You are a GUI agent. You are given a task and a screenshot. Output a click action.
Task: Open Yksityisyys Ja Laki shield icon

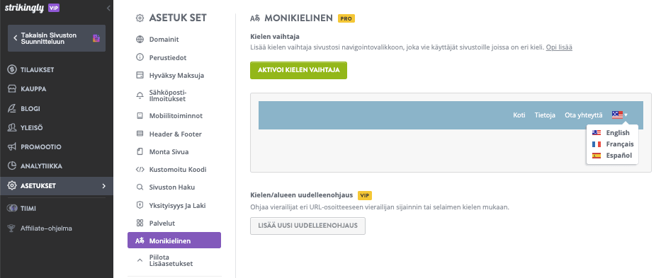click(x=140, y=206)
